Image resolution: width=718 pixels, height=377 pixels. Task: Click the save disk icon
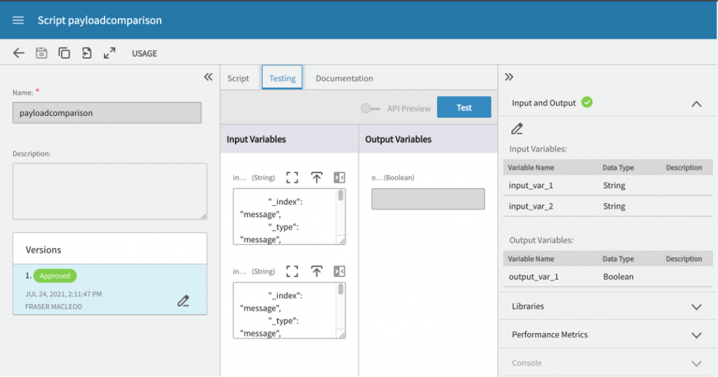click(x=41, y=53)
